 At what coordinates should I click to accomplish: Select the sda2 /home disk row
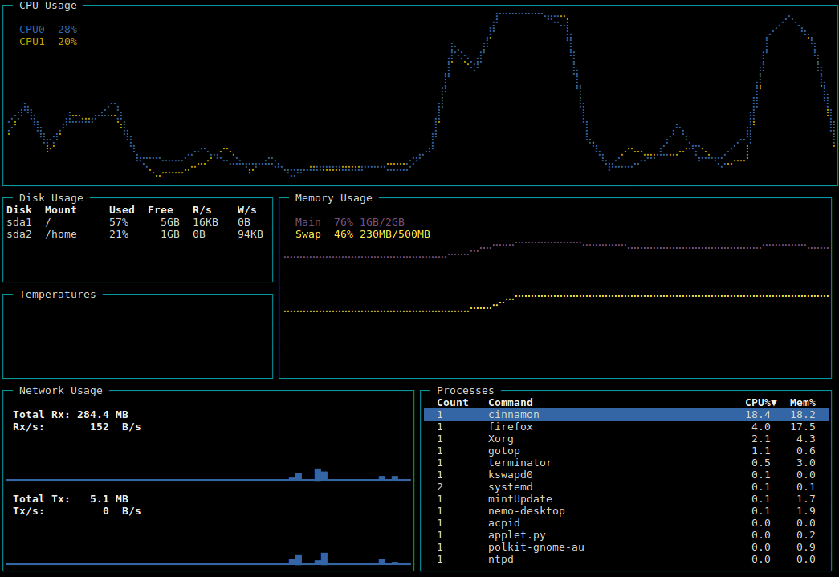(x=19, y=234)
